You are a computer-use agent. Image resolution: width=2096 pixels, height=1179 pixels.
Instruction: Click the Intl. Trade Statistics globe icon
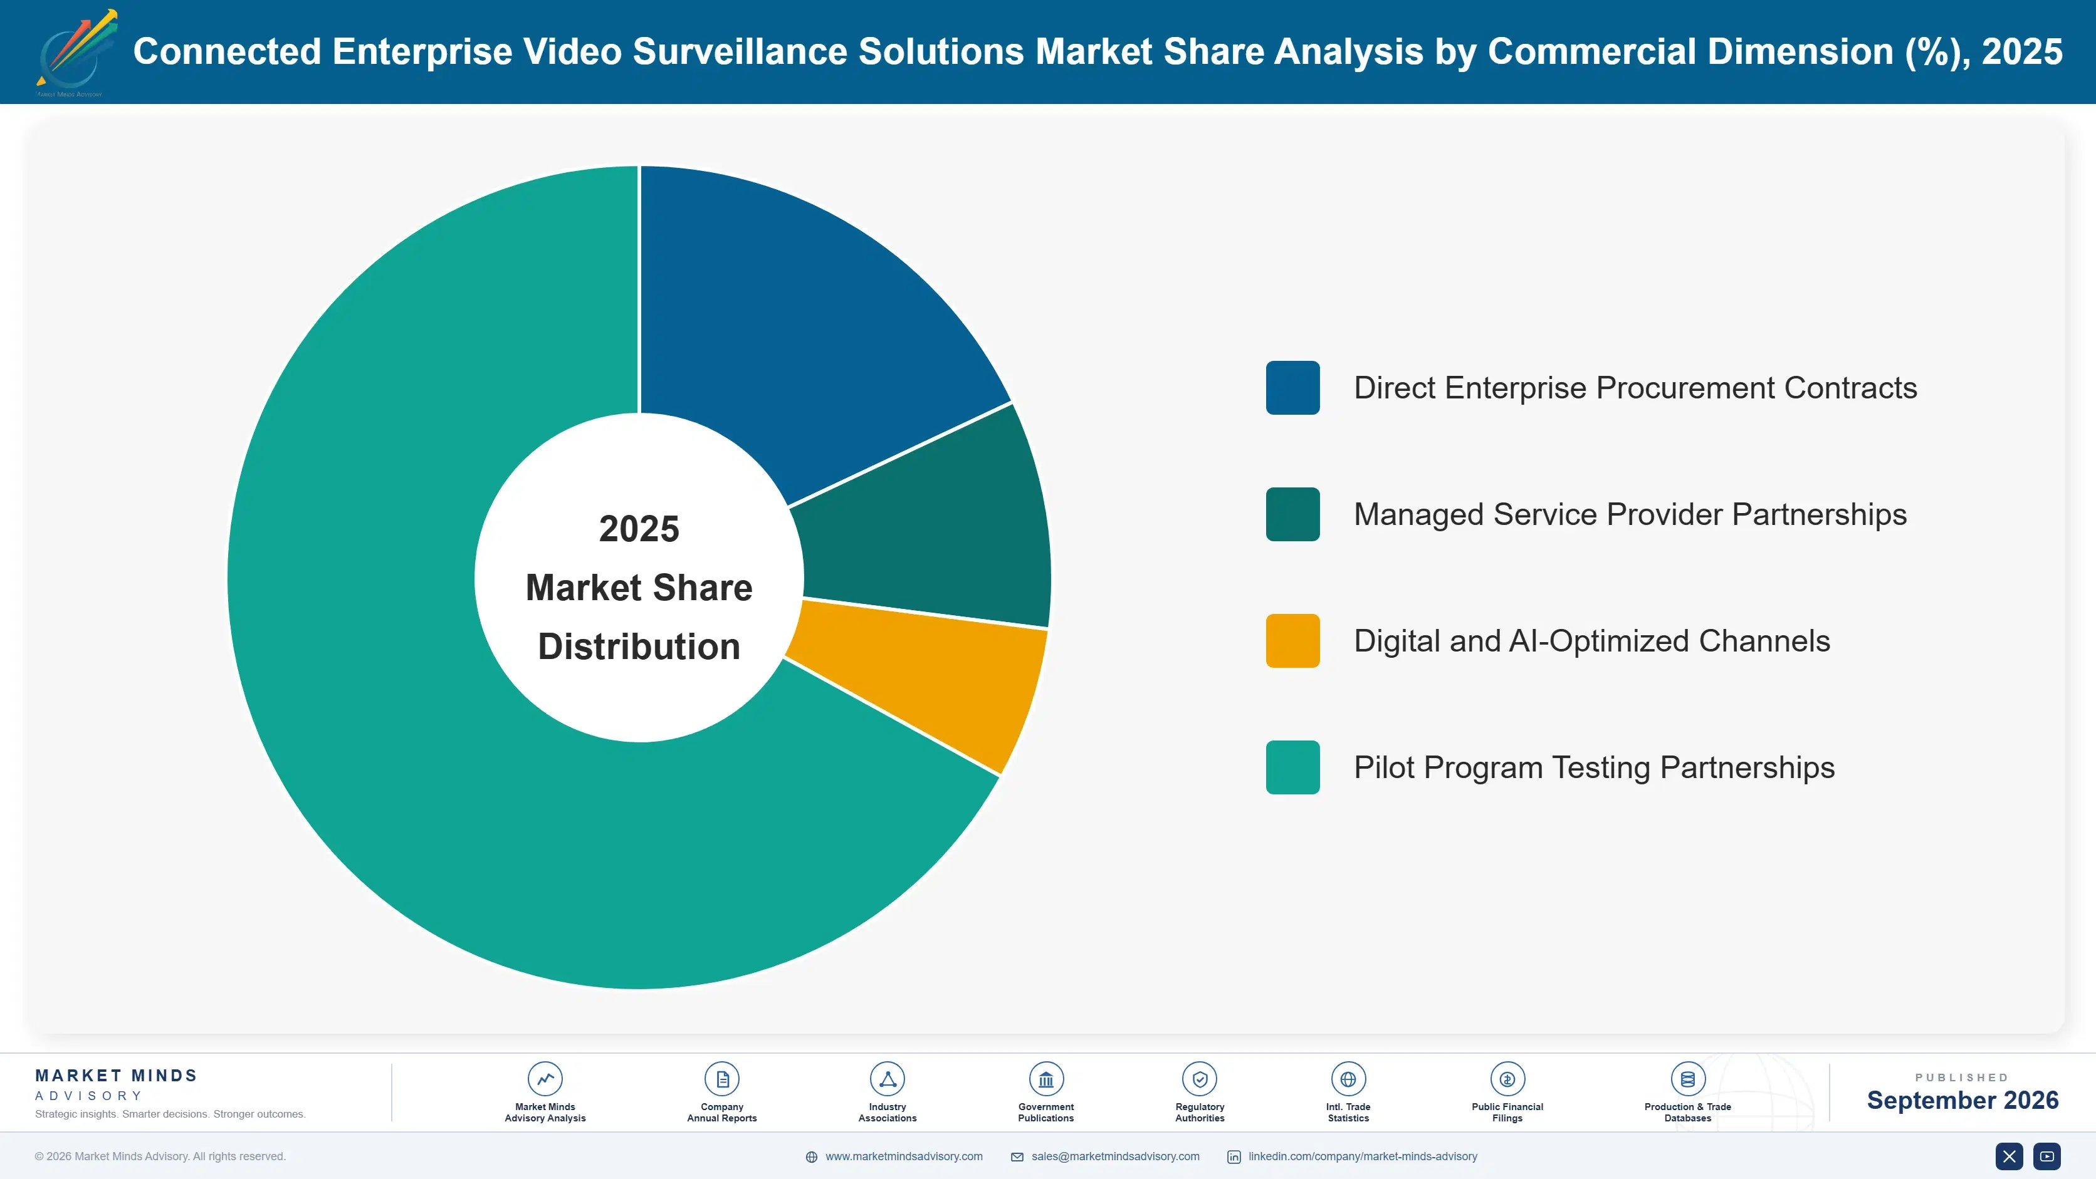(1348, 1079)
